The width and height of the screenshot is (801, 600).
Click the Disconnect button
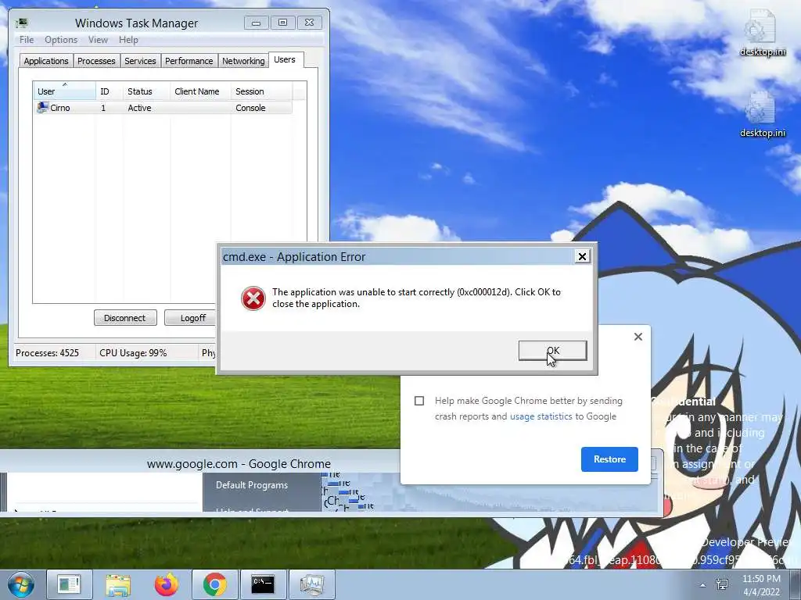point(125,318)
